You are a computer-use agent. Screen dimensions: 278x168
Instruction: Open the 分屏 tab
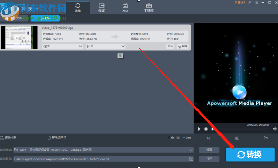(101, 8)
